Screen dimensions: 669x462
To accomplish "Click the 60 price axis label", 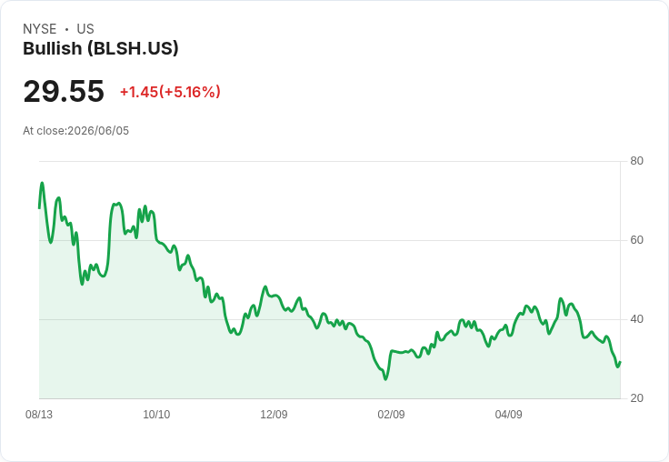I will tap(636, 240).
